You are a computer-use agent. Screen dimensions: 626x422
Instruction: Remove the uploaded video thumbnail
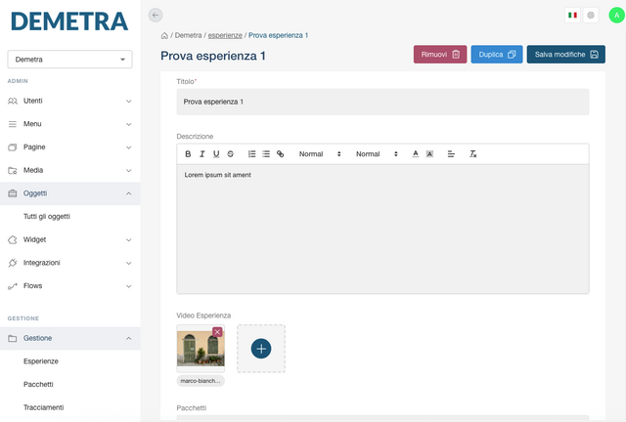[x=217, y=332]
